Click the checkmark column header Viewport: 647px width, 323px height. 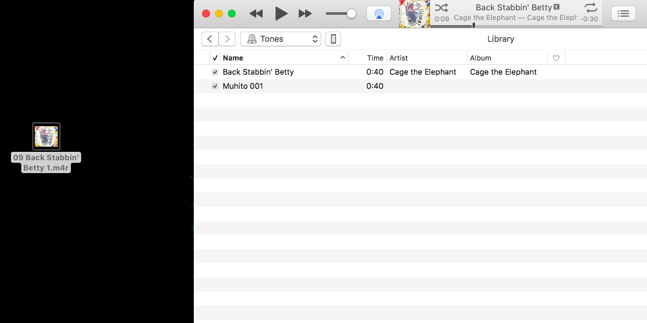pos(215,58)
